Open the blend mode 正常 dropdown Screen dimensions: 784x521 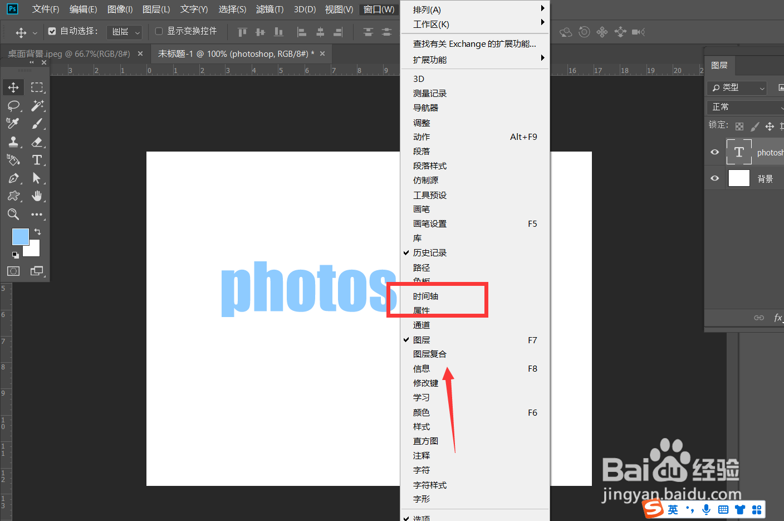746,107
